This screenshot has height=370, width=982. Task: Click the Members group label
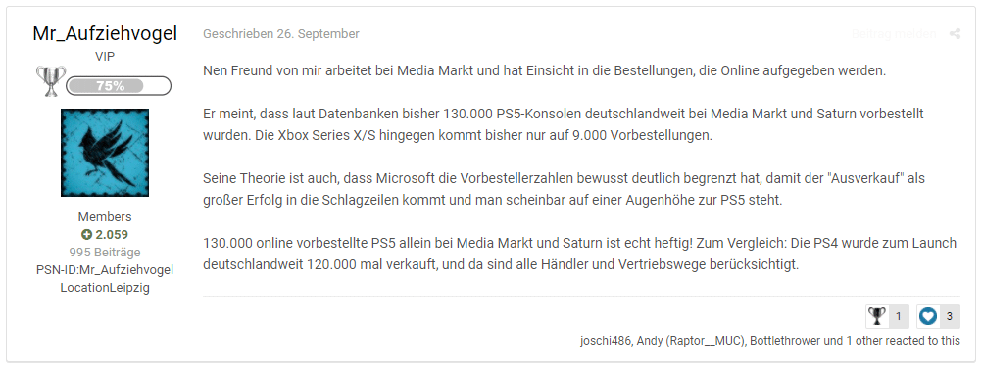[x=105, y=217]
